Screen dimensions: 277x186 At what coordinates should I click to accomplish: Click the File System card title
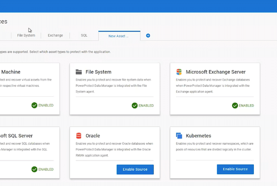pos(98,72)
